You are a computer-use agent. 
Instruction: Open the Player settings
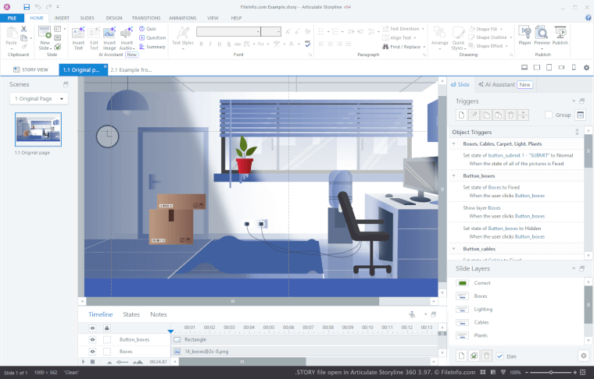tap(524, 37)
